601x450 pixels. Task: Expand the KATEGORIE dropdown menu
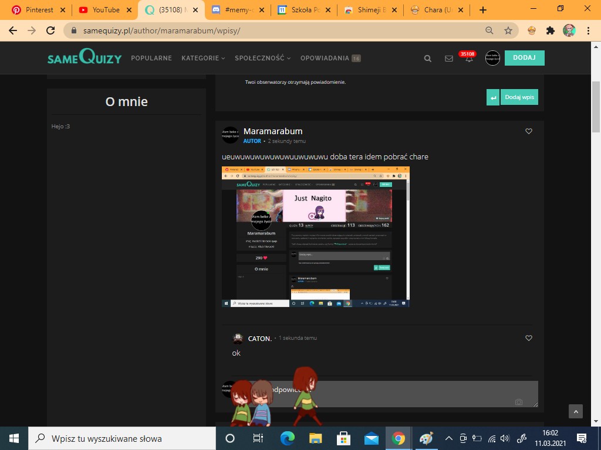click(203, 58)
